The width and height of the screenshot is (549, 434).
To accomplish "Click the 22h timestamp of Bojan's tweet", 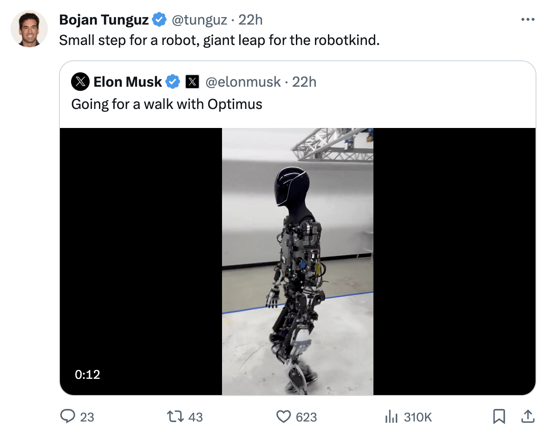I will pos(250,20).
